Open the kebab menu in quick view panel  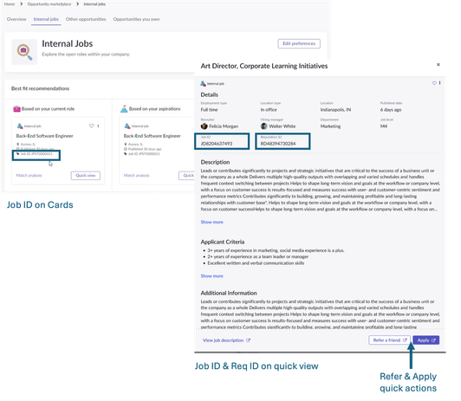pyautogui.click(x=440, y=83)
